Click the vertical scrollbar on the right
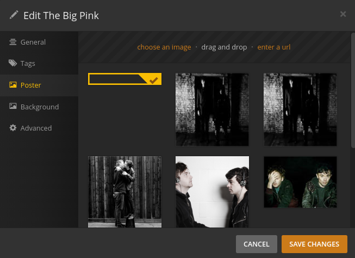 [353, 90]
